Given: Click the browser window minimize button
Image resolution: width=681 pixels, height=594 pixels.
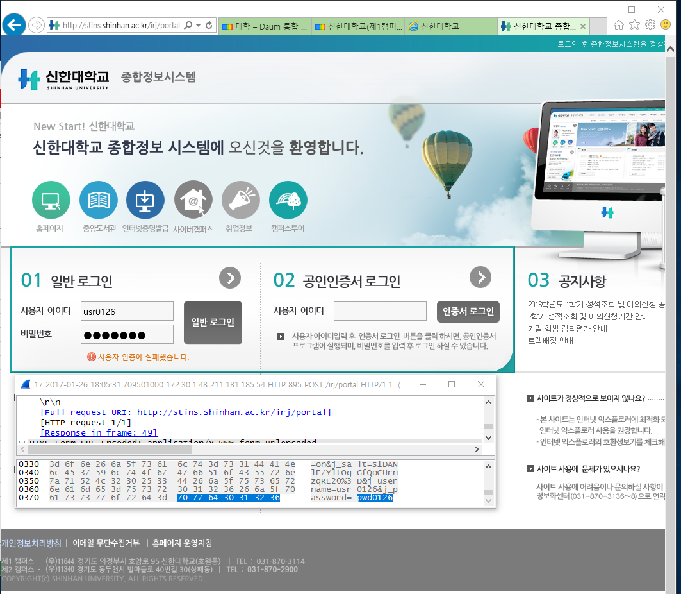Looking at the screenshot, I should point(603,10).
